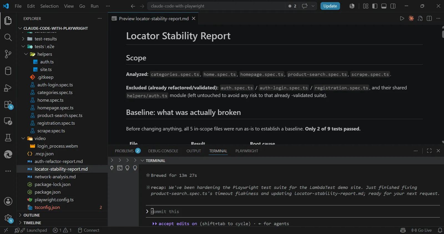Open the Source Control view icon
The height and width of the screenshot is (234, 444).
point(8,54)
